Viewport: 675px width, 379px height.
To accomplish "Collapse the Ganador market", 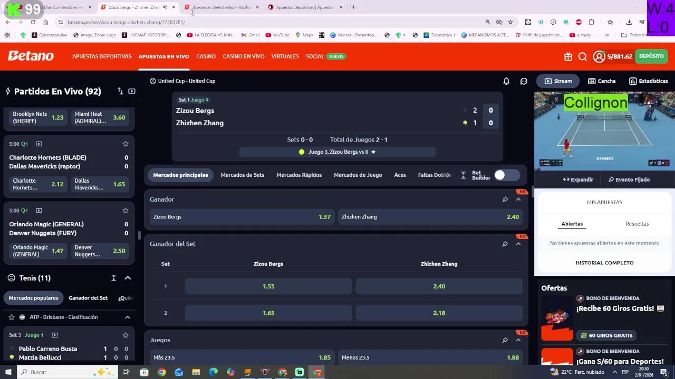I will click(518, 200).
